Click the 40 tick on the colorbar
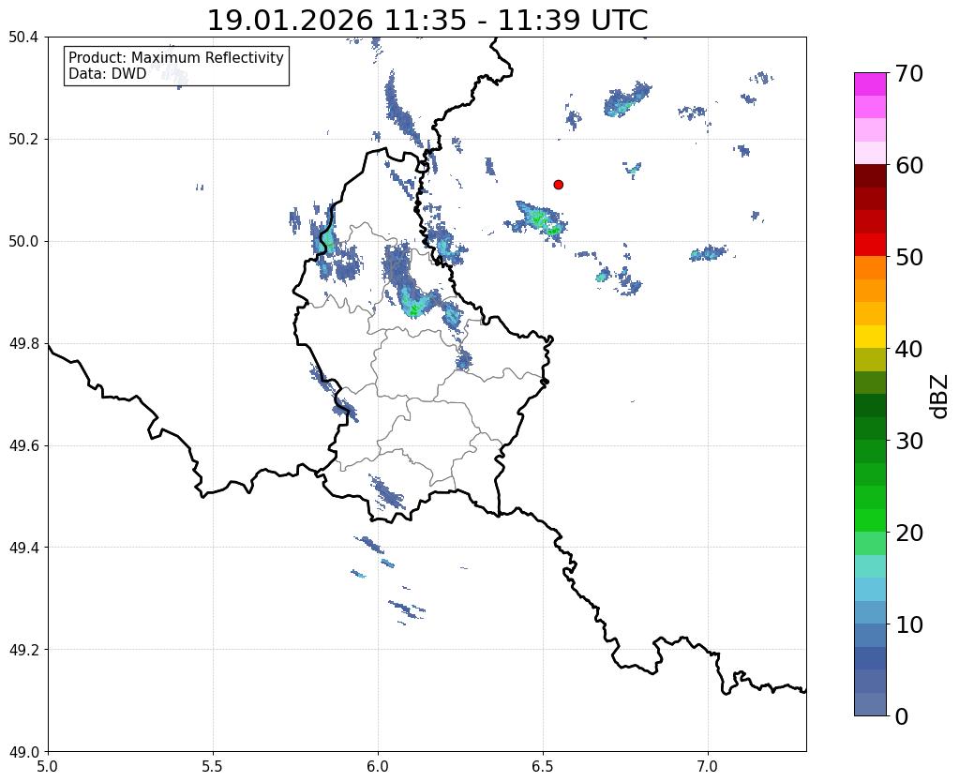 tap(909, 349)
